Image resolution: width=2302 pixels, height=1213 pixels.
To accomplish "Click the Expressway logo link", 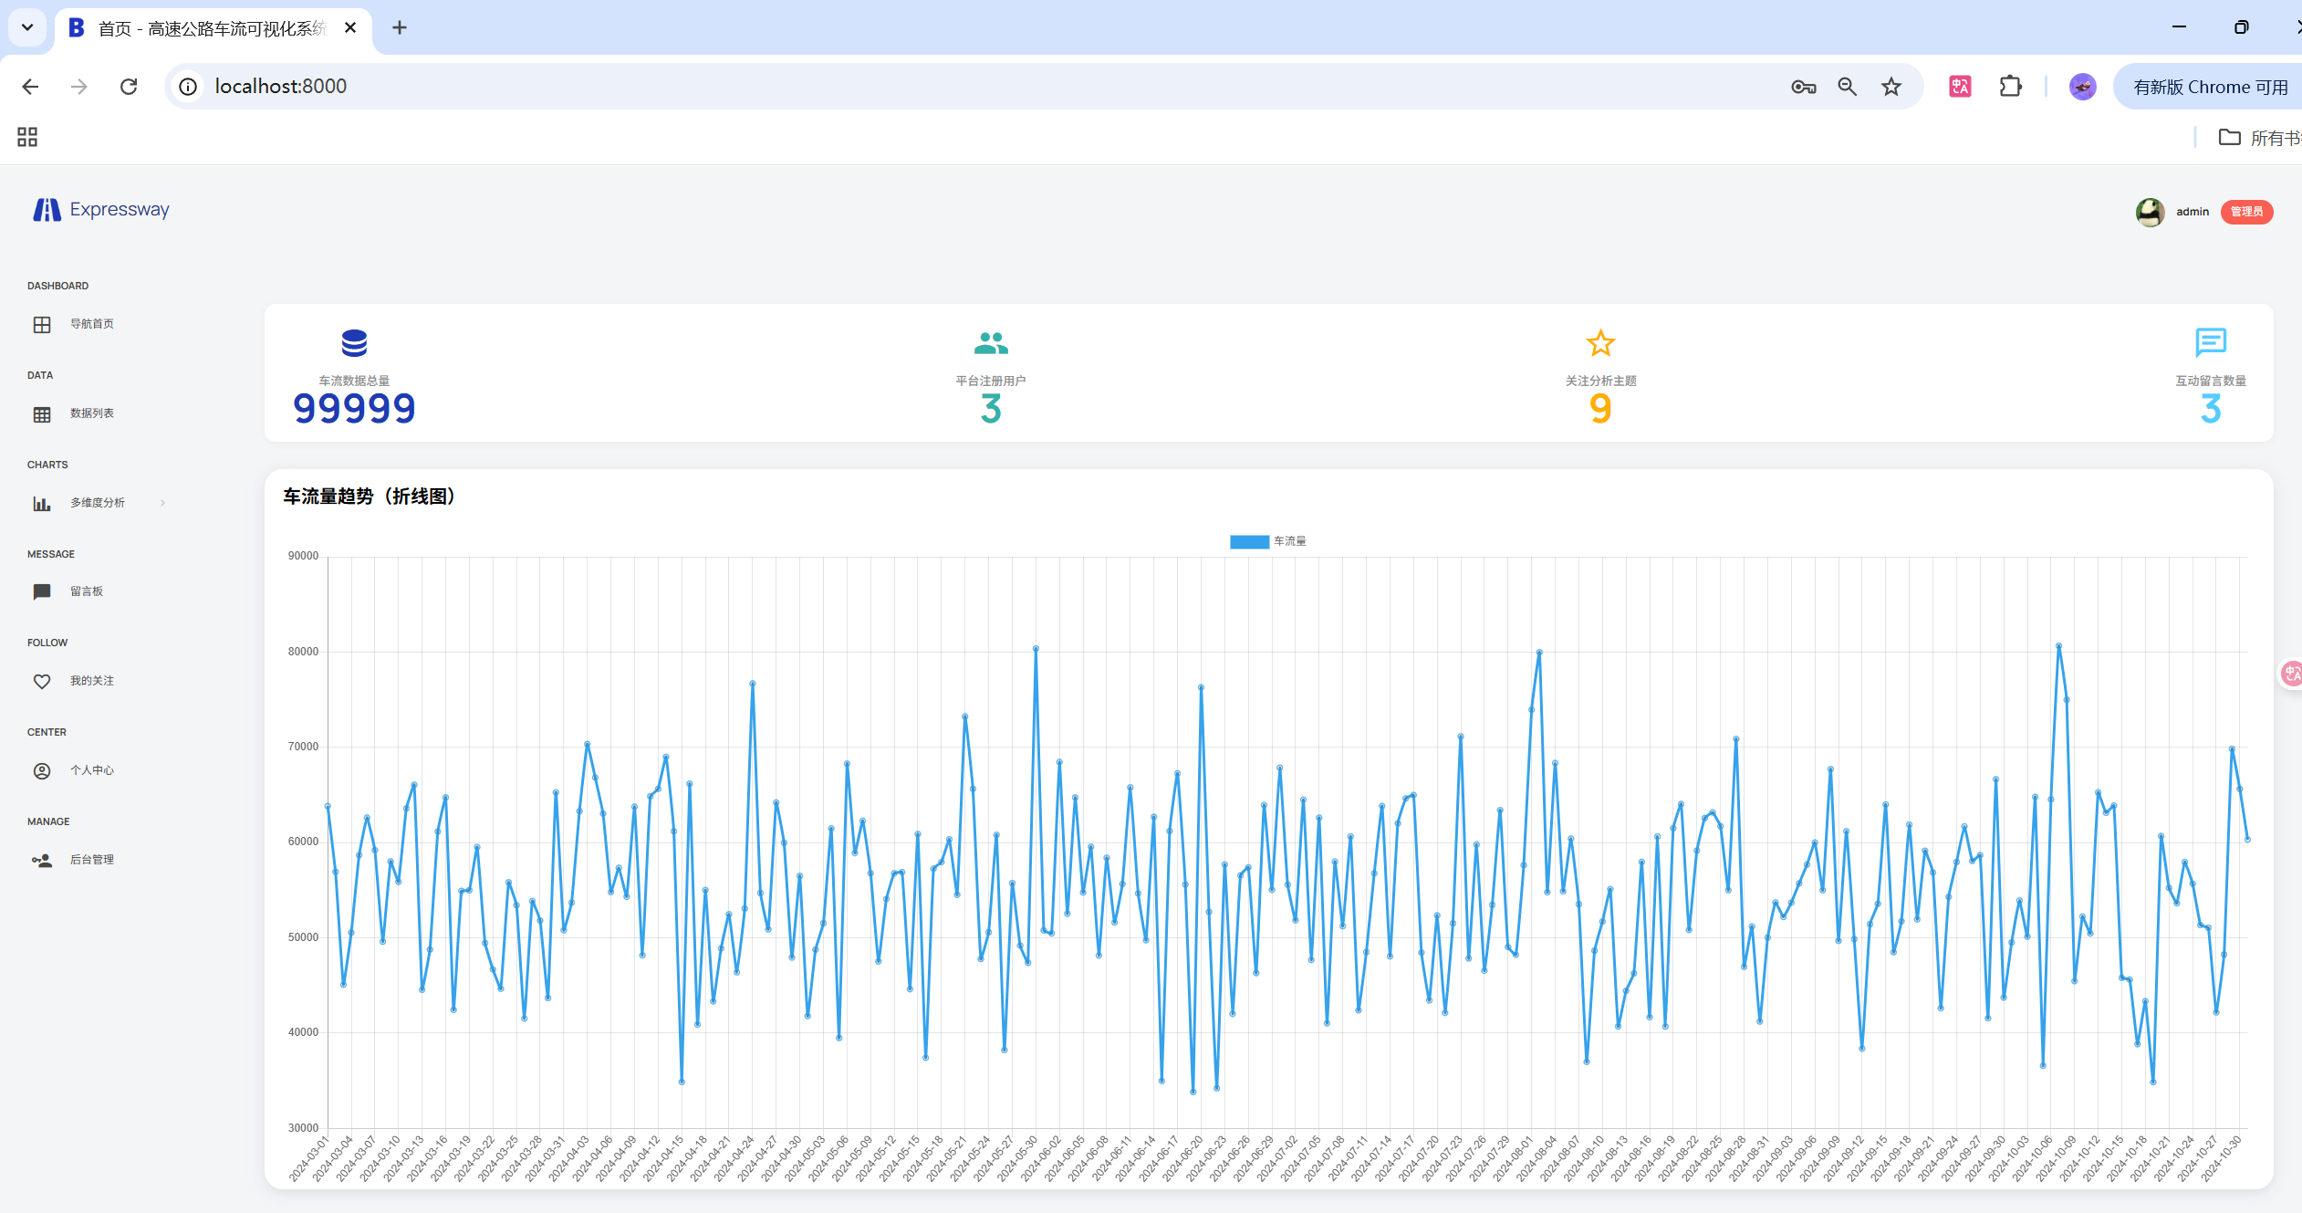I will [101, 210].
